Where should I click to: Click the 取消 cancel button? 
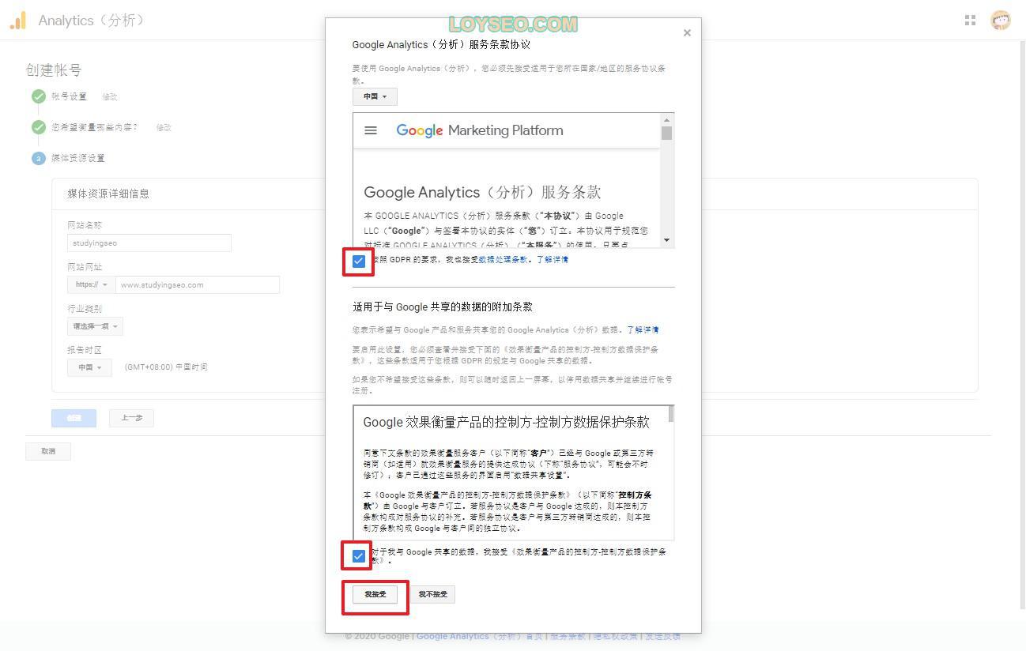click(48, 451)
